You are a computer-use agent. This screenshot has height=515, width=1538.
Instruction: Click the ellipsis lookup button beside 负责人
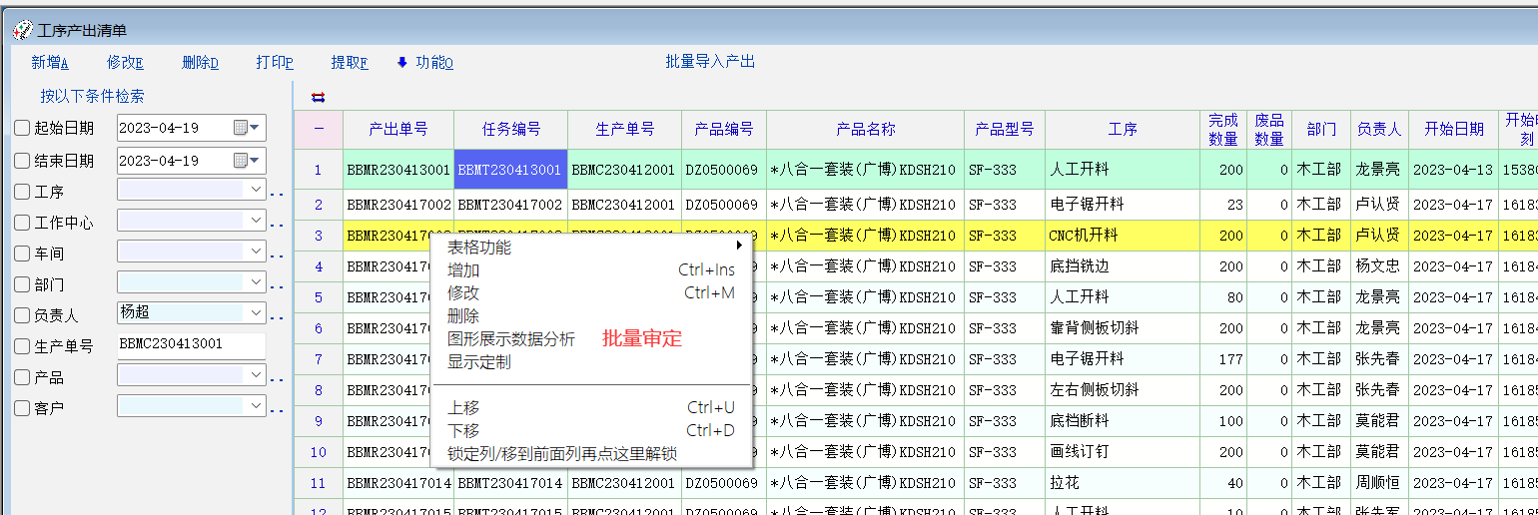tap(277, 317)
